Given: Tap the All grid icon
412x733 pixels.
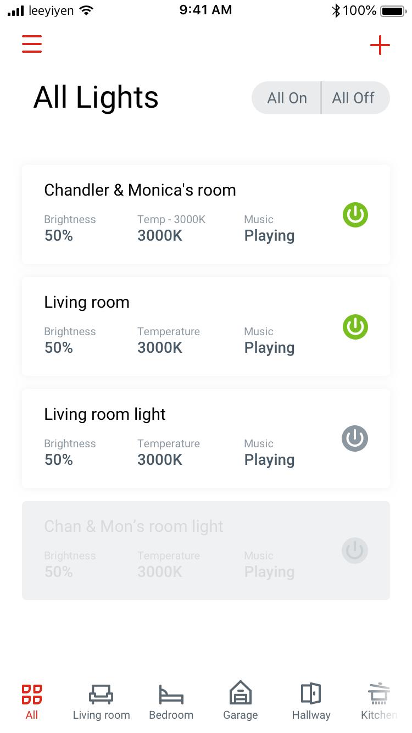Looking at the screenshot, I should 32,695.
